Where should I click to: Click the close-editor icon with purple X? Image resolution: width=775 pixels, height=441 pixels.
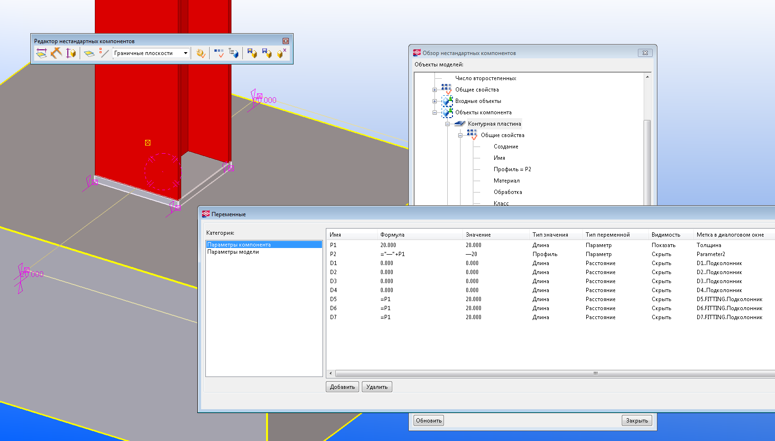click(x=282, y=53)
